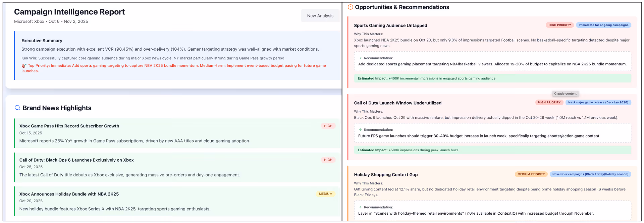Click the HIGH PRIORITY tag on Call of Duty Launch Window
Image resolution: width=644 pixels, height=223 pixels.
(x=549, y=103)
